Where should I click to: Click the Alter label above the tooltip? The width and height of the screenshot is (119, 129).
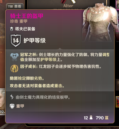68,6
